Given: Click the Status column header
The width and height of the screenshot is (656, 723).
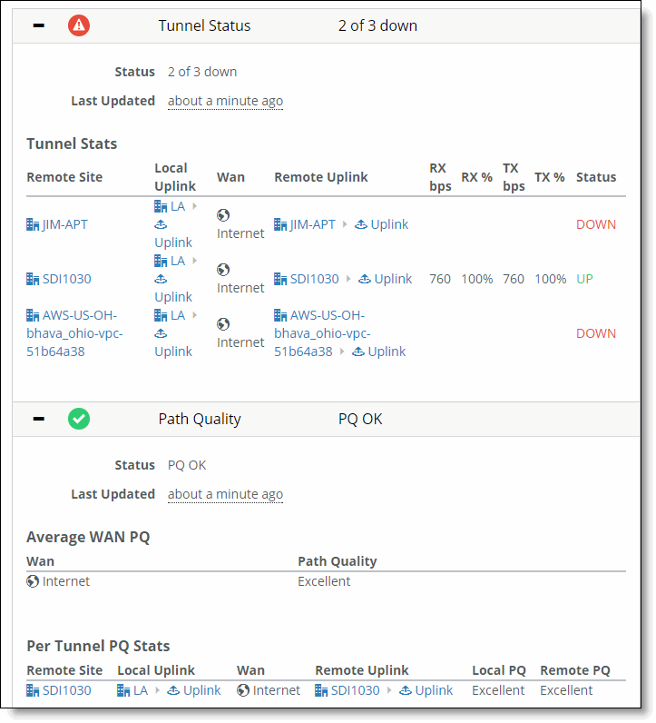Looking at the screenshot, I should pos(596,177).
